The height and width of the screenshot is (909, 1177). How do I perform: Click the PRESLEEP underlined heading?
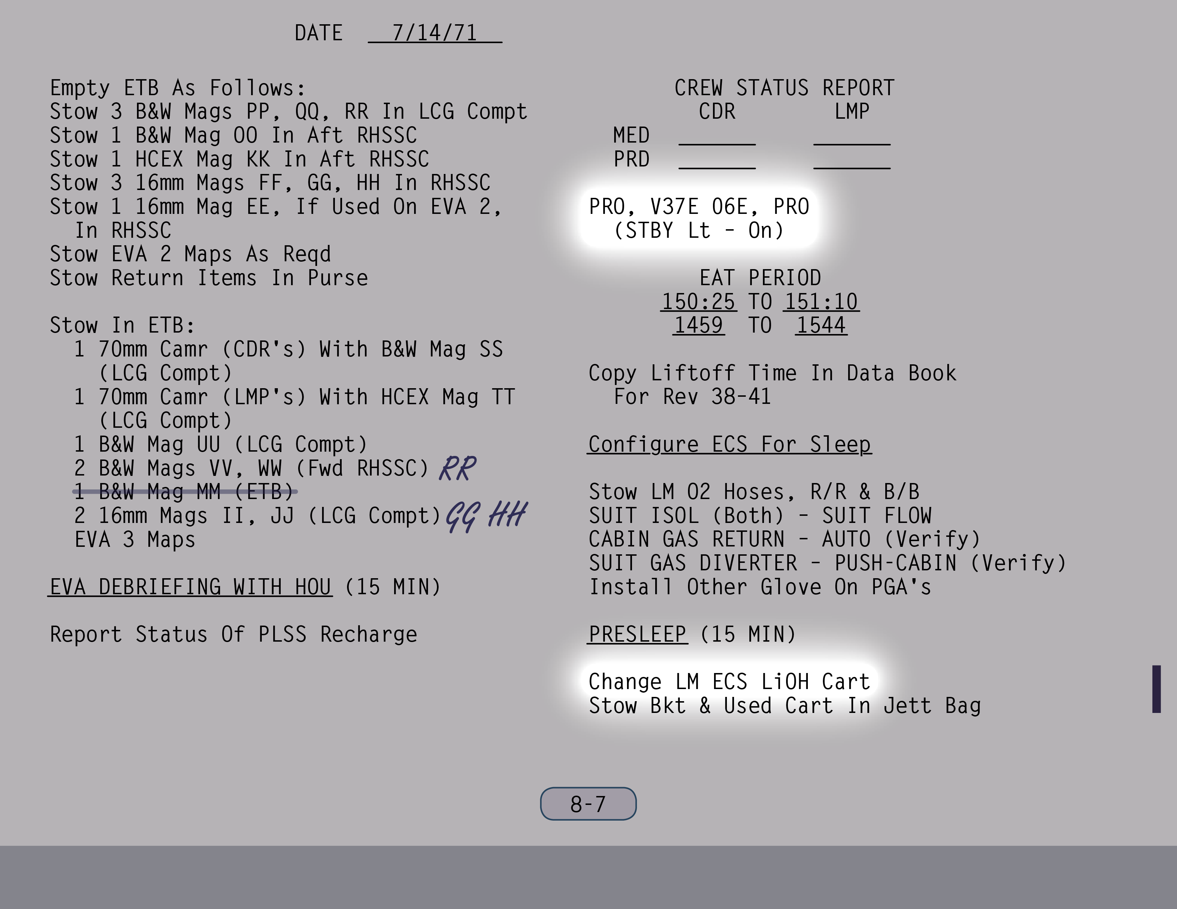637,634
